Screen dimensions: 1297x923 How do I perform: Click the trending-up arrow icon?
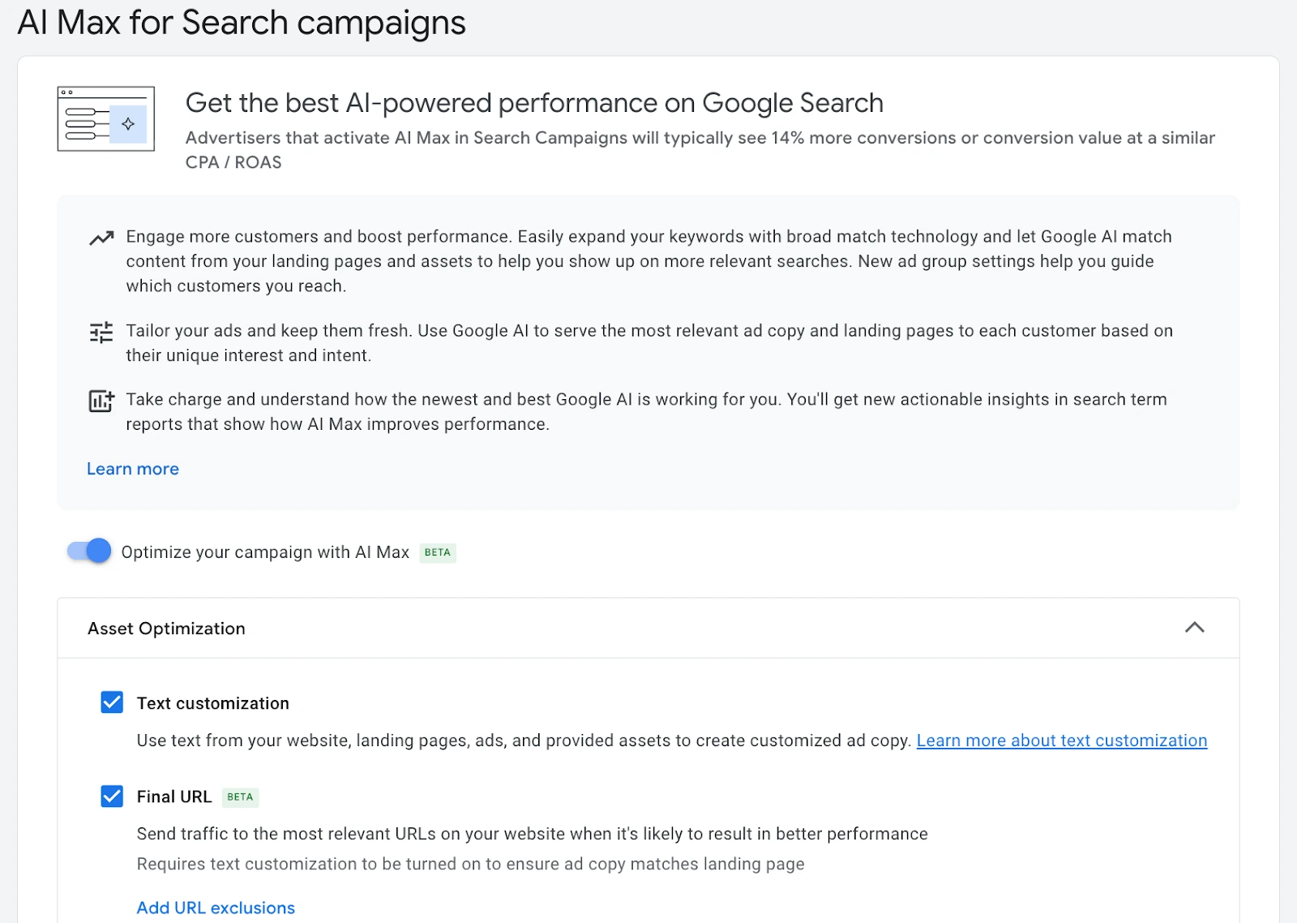pyautogui.click(x=101, y=238)
